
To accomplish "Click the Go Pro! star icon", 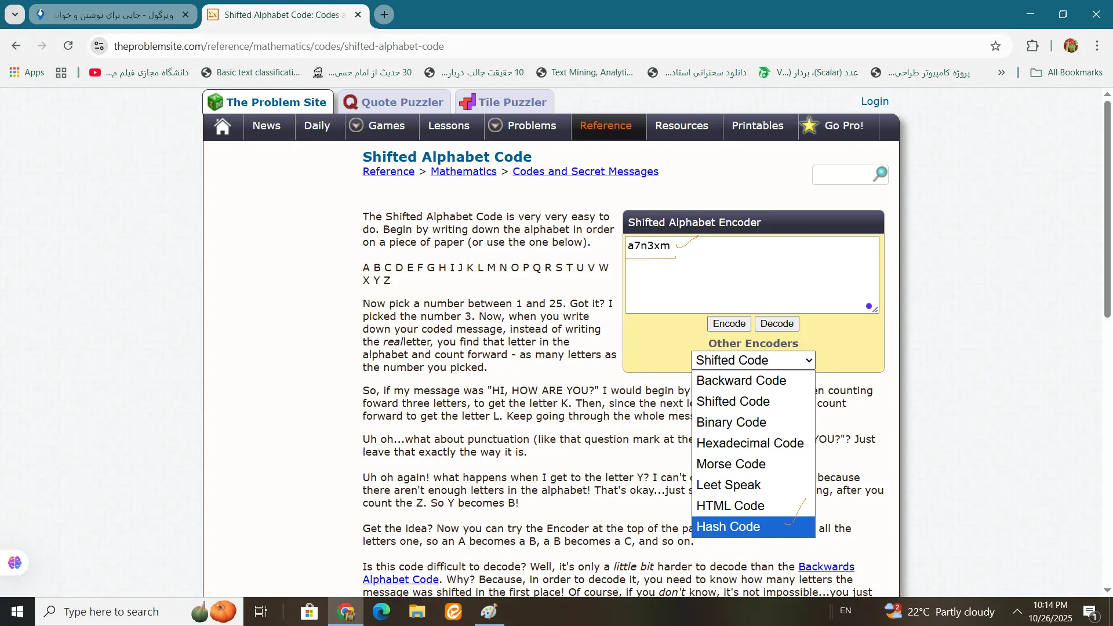I will pos(809,126).
